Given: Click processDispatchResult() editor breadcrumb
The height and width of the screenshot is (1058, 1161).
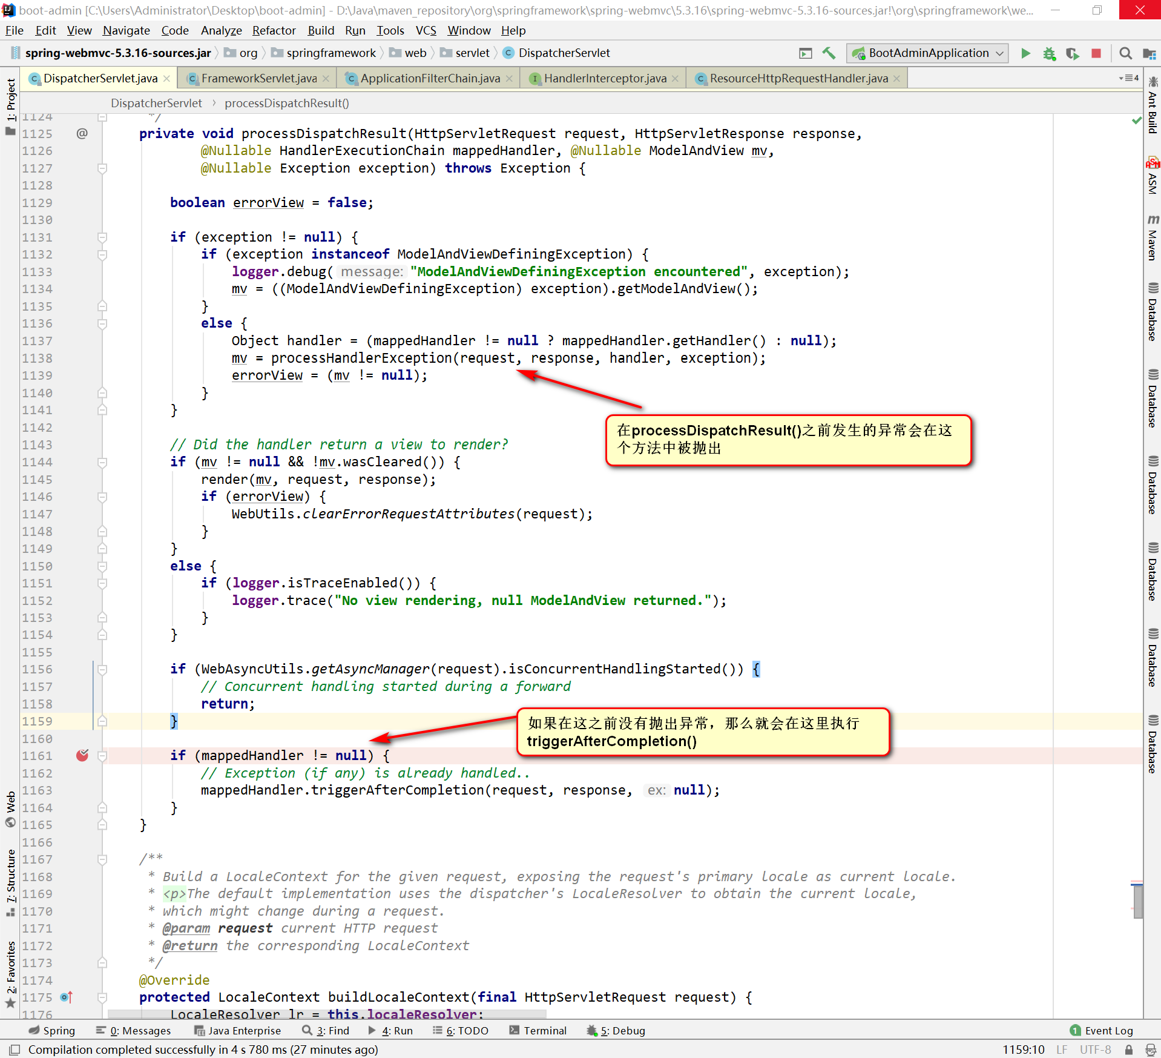Looking at the screenshot, I should [286, 103].
